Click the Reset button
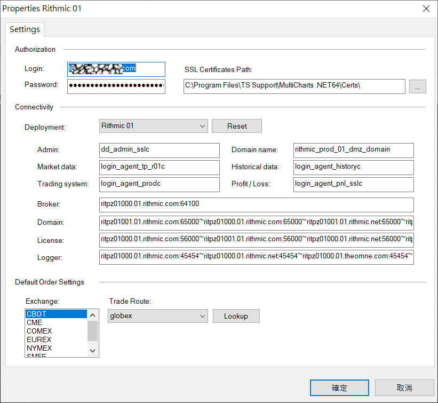Viewport: 438px width, 403px height. pos(236,126)
